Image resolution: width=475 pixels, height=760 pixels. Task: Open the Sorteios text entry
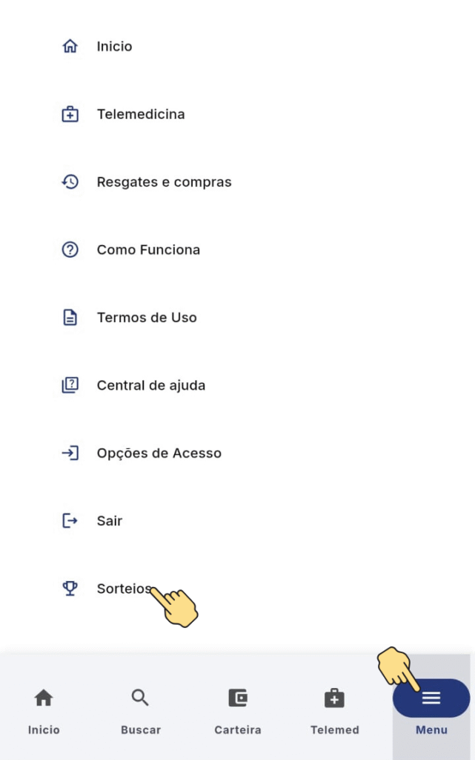(124, 589)
